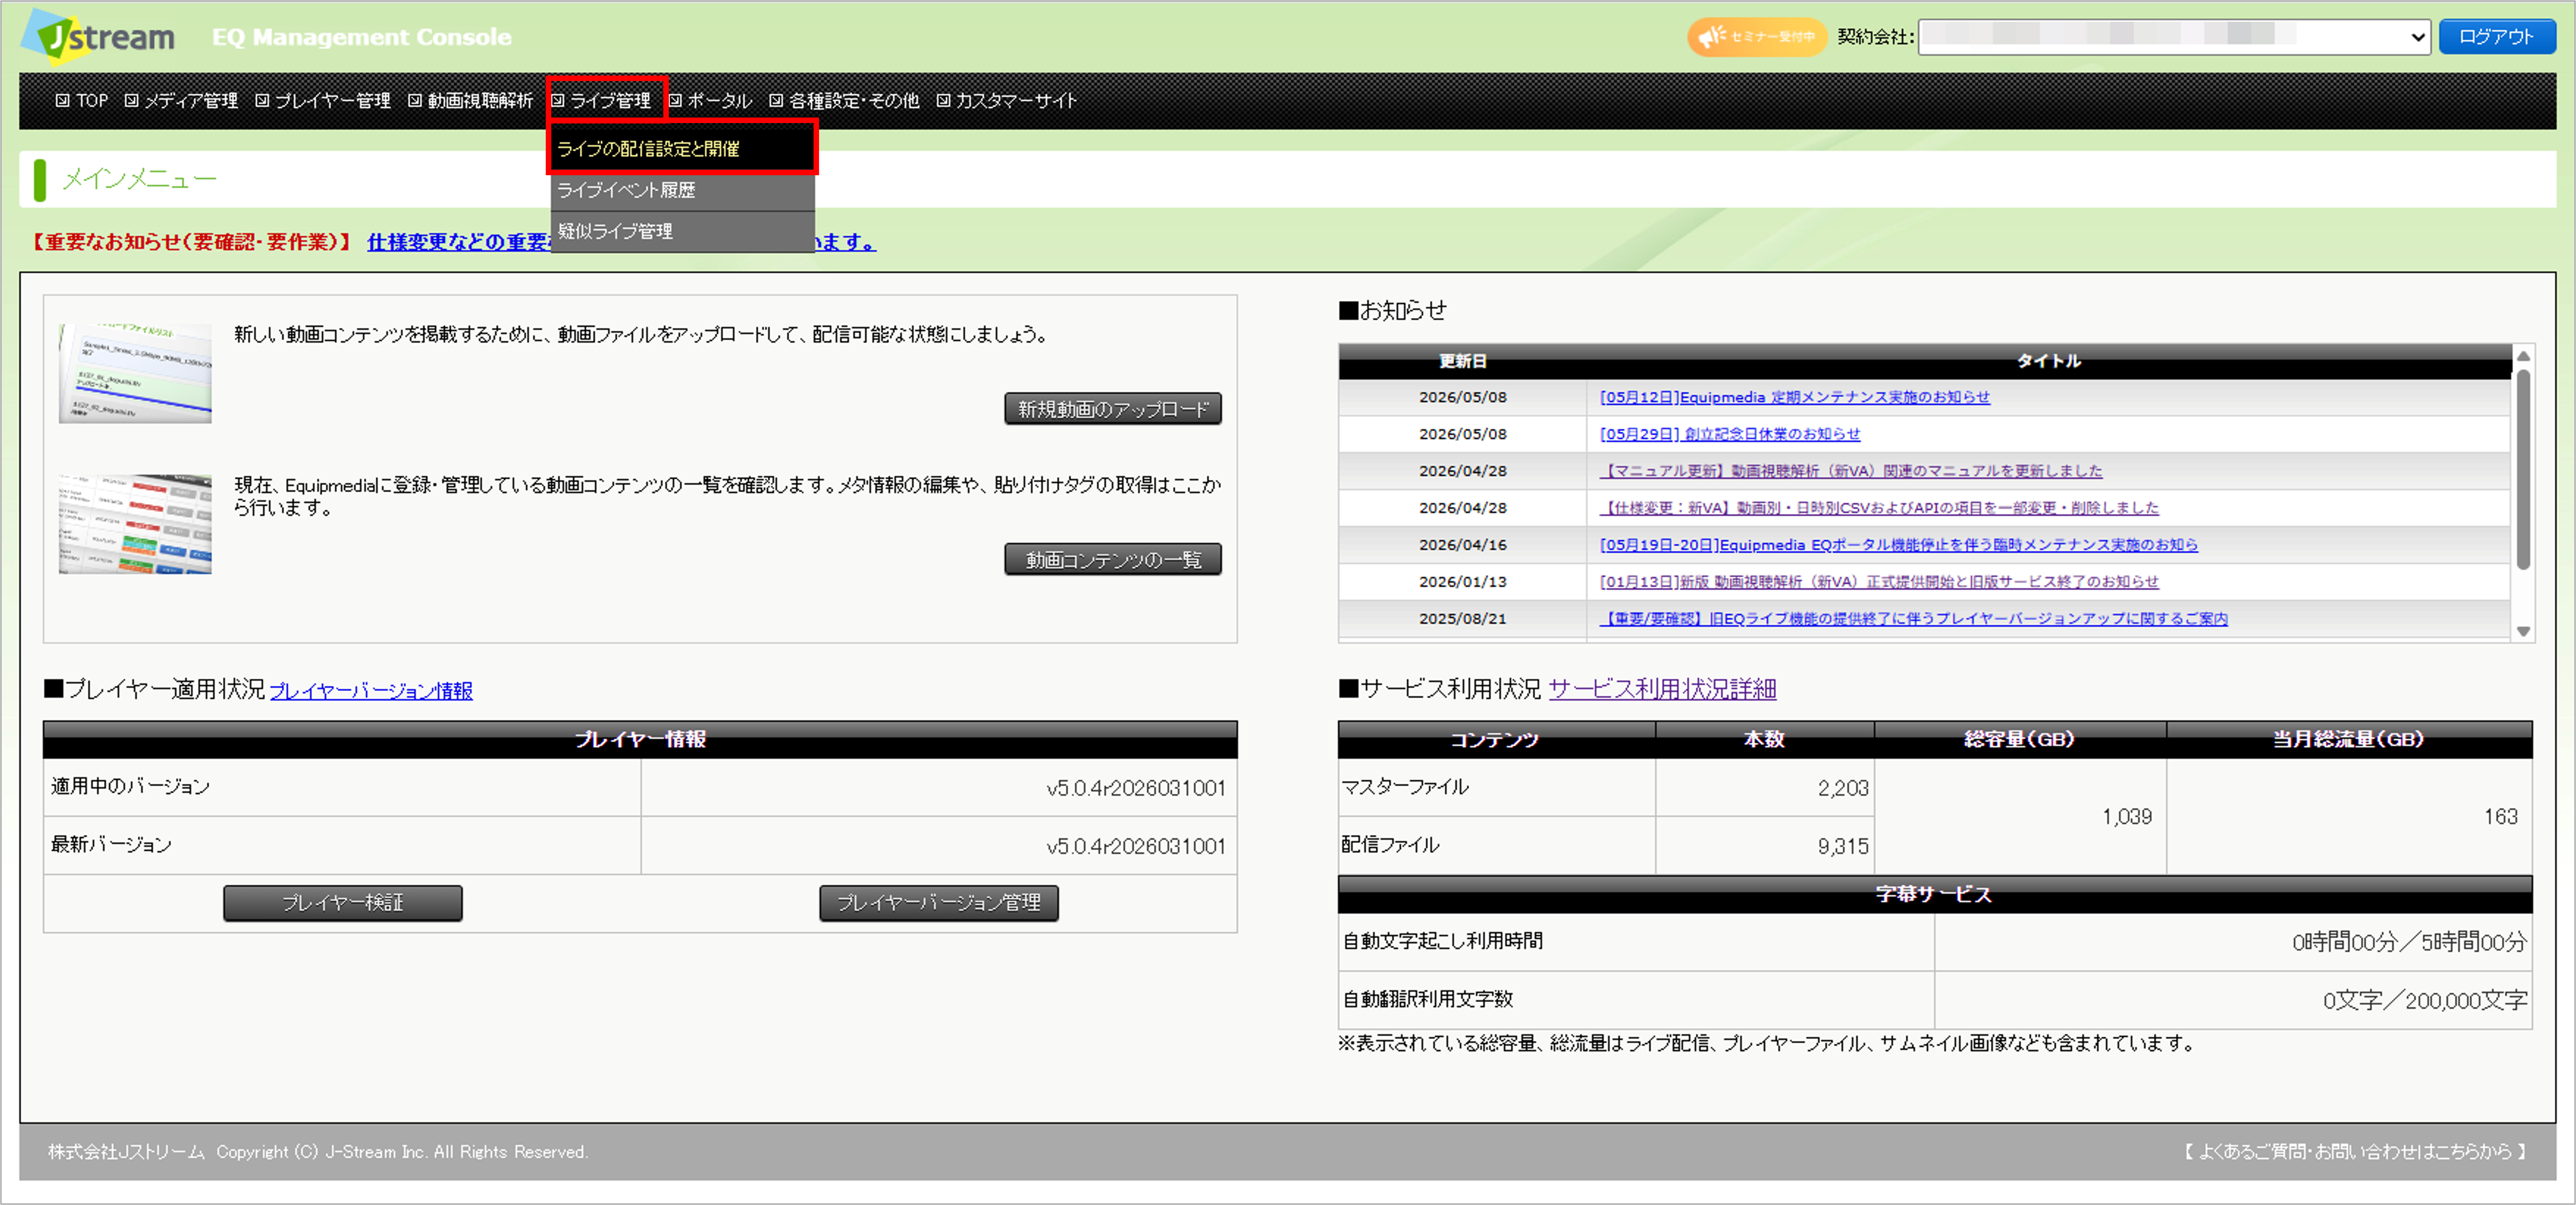
Task: Click the セミナー受付中 megaphone badge
Action: point(1757,37)
